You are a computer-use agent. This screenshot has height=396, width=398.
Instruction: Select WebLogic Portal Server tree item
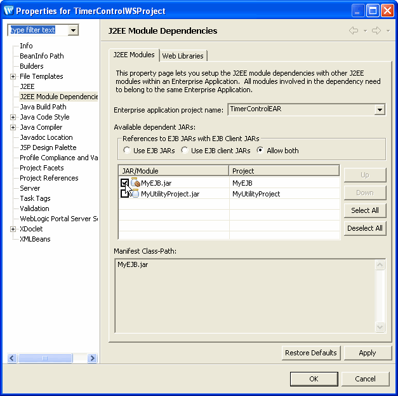coord(58,219)
